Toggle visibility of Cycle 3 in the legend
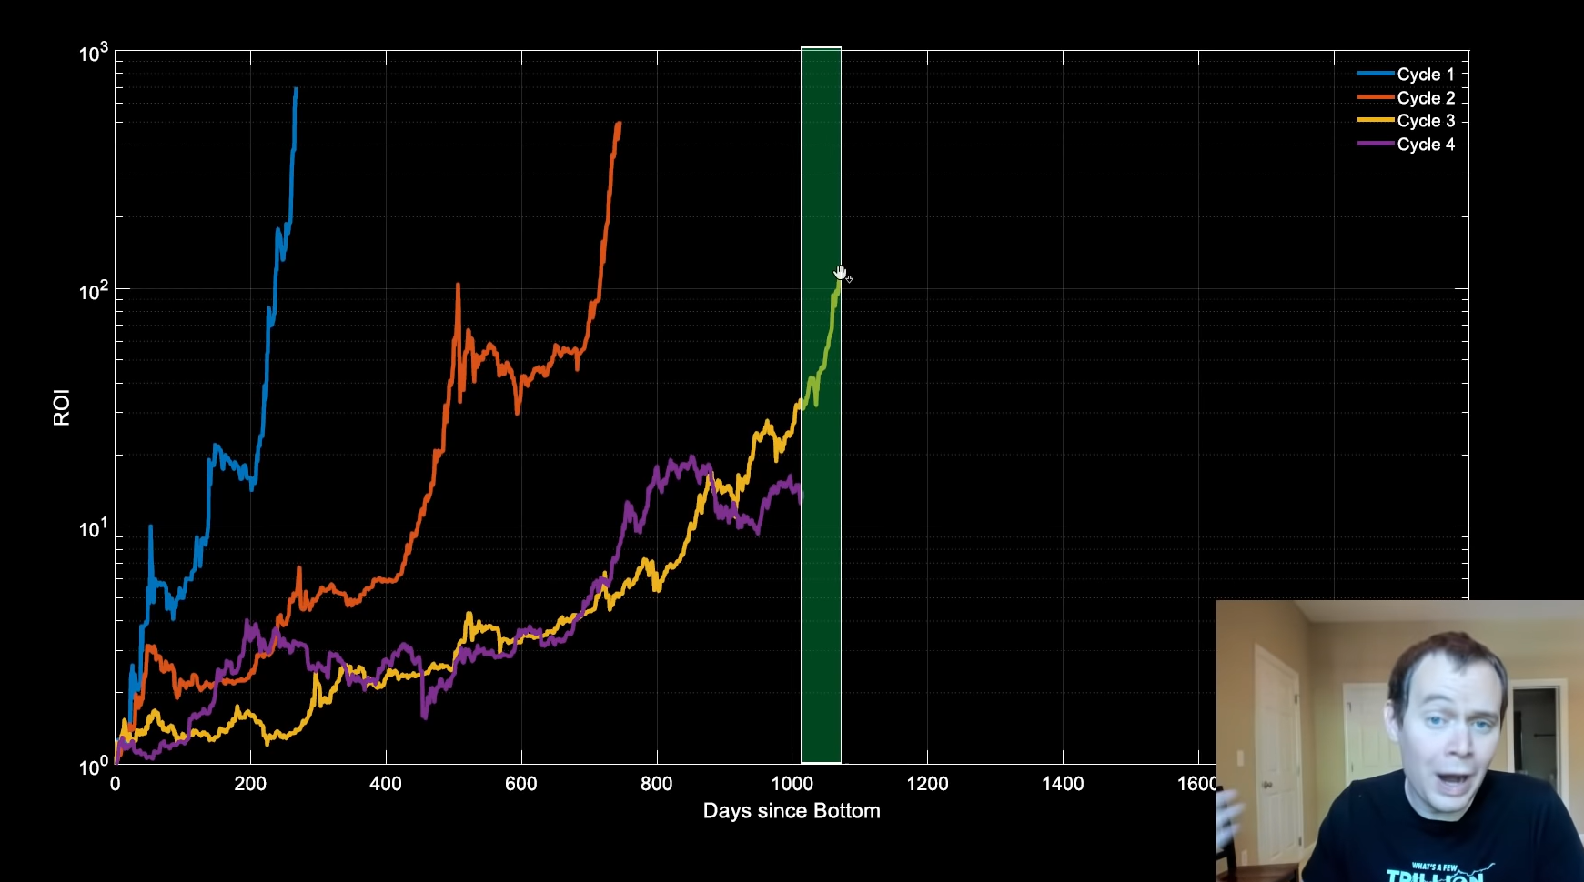The height and width of the screenshot is (882, 1584). coord(1426,120)
